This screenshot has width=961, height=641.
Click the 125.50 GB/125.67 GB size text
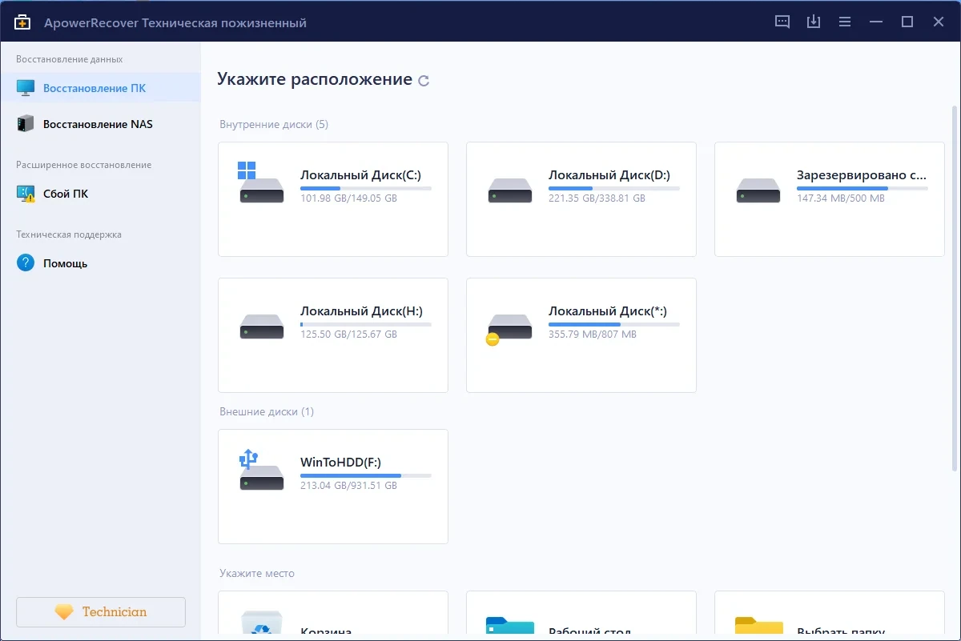348,335
